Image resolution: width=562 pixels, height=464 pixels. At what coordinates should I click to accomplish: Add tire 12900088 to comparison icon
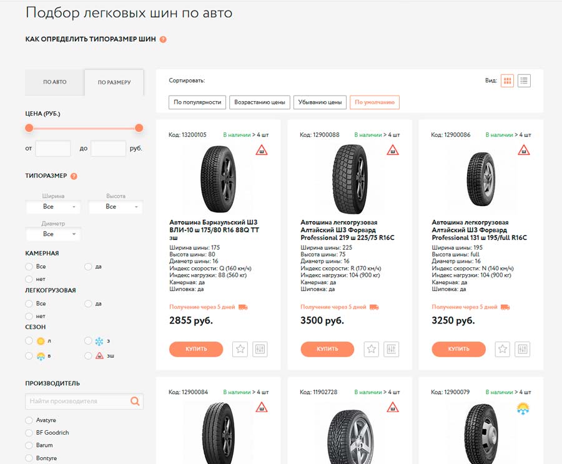[391, 349]
